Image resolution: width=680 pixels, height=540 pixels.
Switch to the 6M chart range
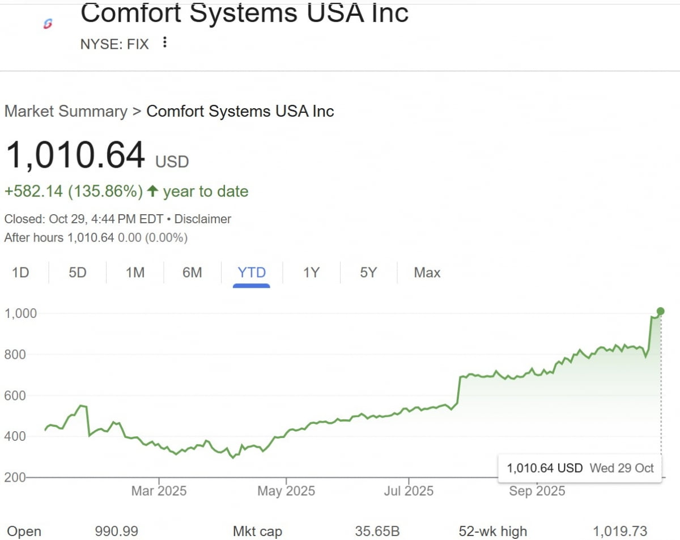point(192,273)
